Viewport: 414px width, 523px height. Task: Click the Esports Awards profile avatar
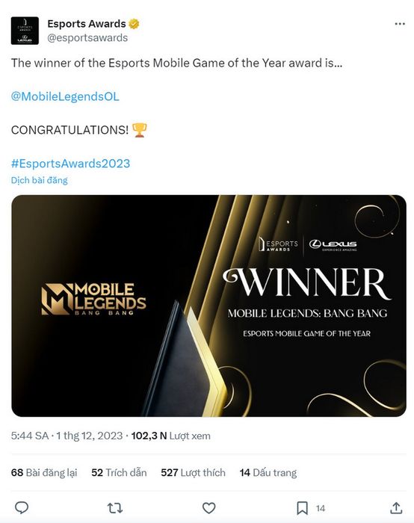point(25,31)
